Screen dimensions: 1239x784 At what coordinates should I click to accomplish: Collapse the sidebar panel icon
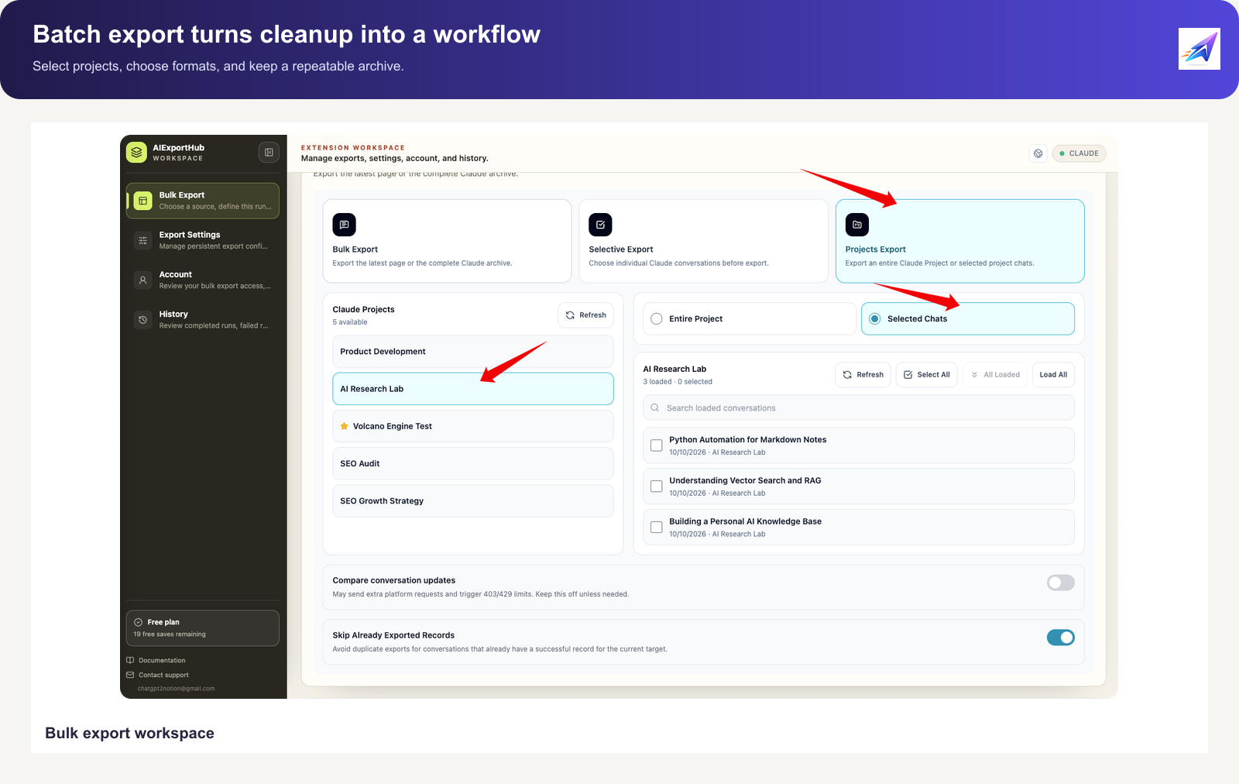269,153
